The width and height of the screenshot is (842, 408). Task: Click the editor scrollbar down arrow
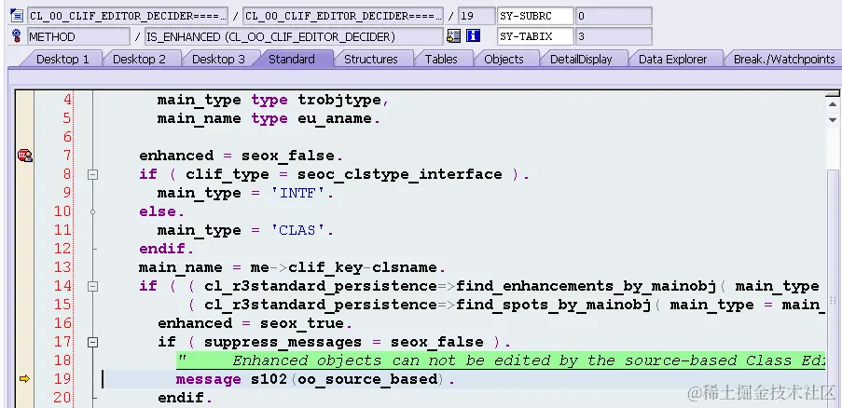click(833, 119)
